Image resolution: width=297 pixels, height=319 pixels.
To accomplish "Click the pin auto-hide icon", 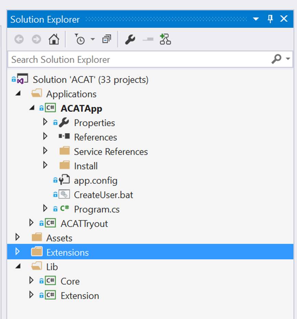I will [x=270, y=19].
